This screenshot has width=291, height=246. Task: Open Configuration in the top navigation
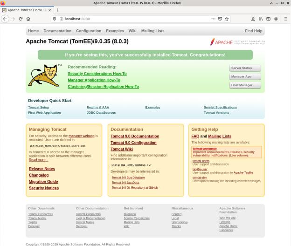click(x=89, y=31)
